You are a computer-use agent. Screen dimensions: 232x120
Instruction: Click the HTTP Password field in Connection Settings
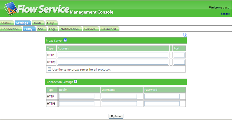pos(162,96)
